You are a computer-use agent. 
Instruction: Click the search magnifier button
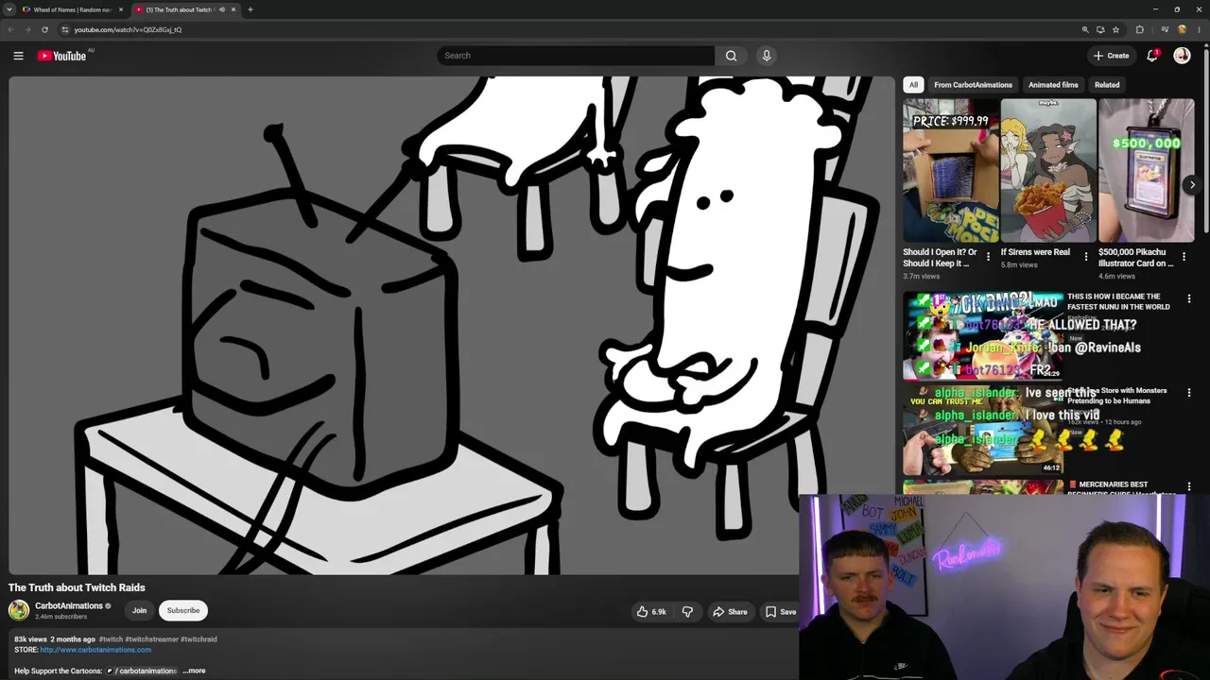point(731,56)
